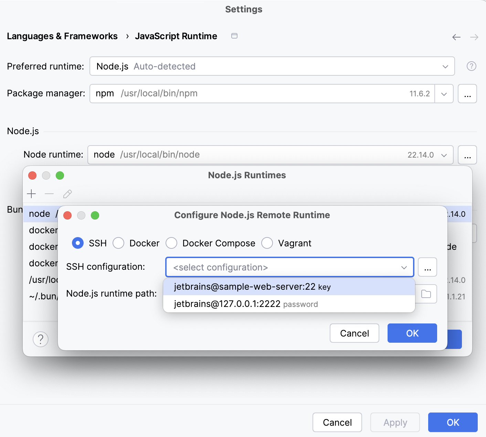The height and width of the screenshot is (437, 486).
Task: Expand the Package manager version dropdown
Action: (444, 94)
